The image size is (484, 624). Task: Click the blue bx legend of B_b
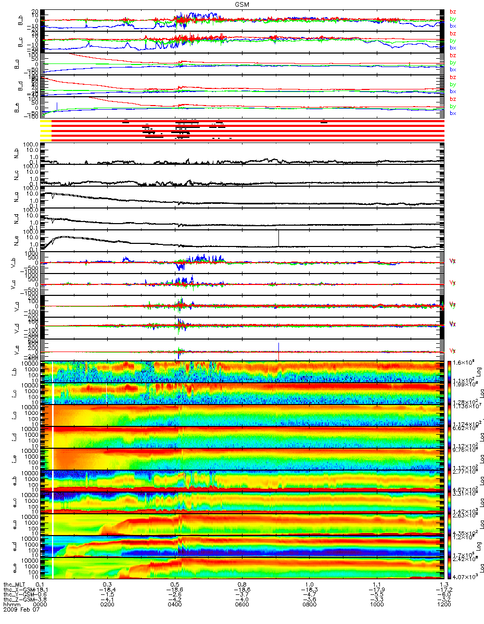[x=452, y=25]
